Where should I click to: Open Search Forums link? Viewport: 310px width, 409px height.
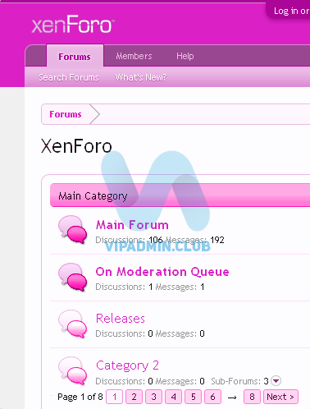pyautogui.click(x=69, y=77)
